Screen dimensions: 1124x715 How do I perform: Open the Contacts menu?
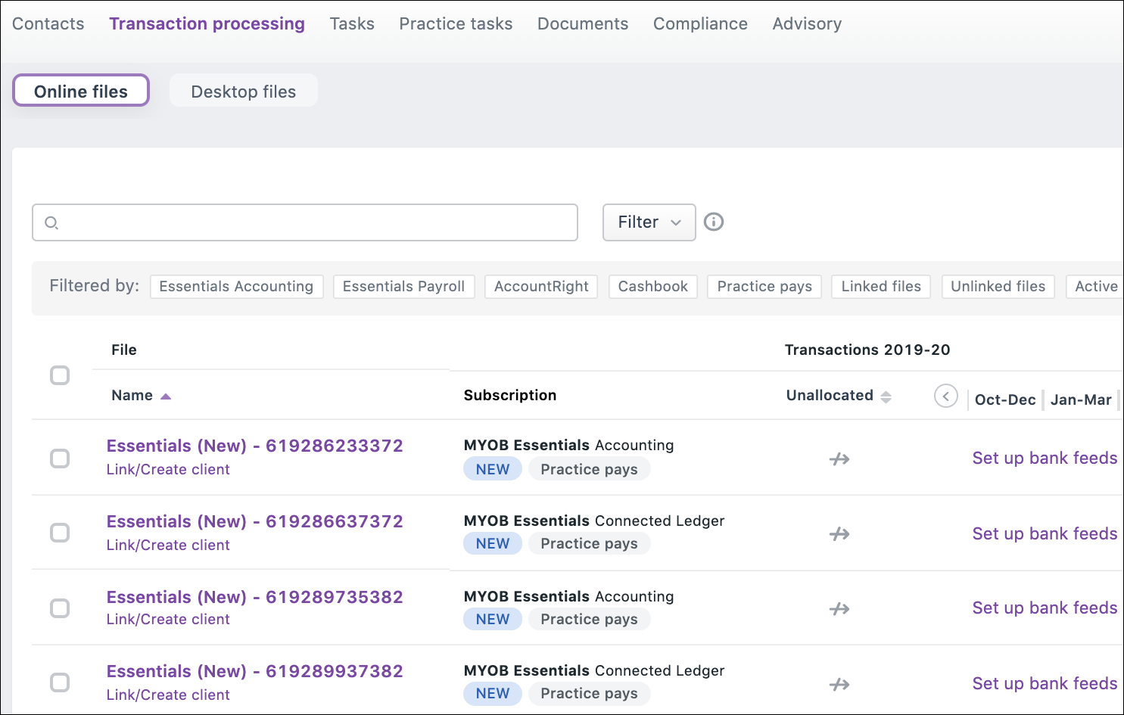[x=48, y=23]
